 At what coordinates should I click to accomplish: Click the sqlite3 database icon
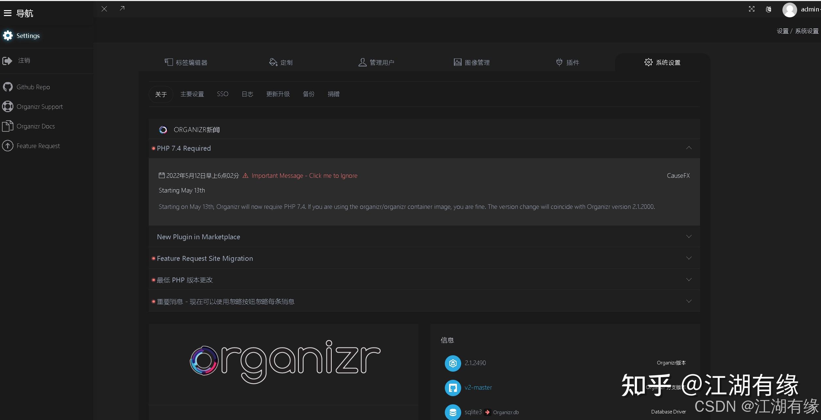point(453,412)
